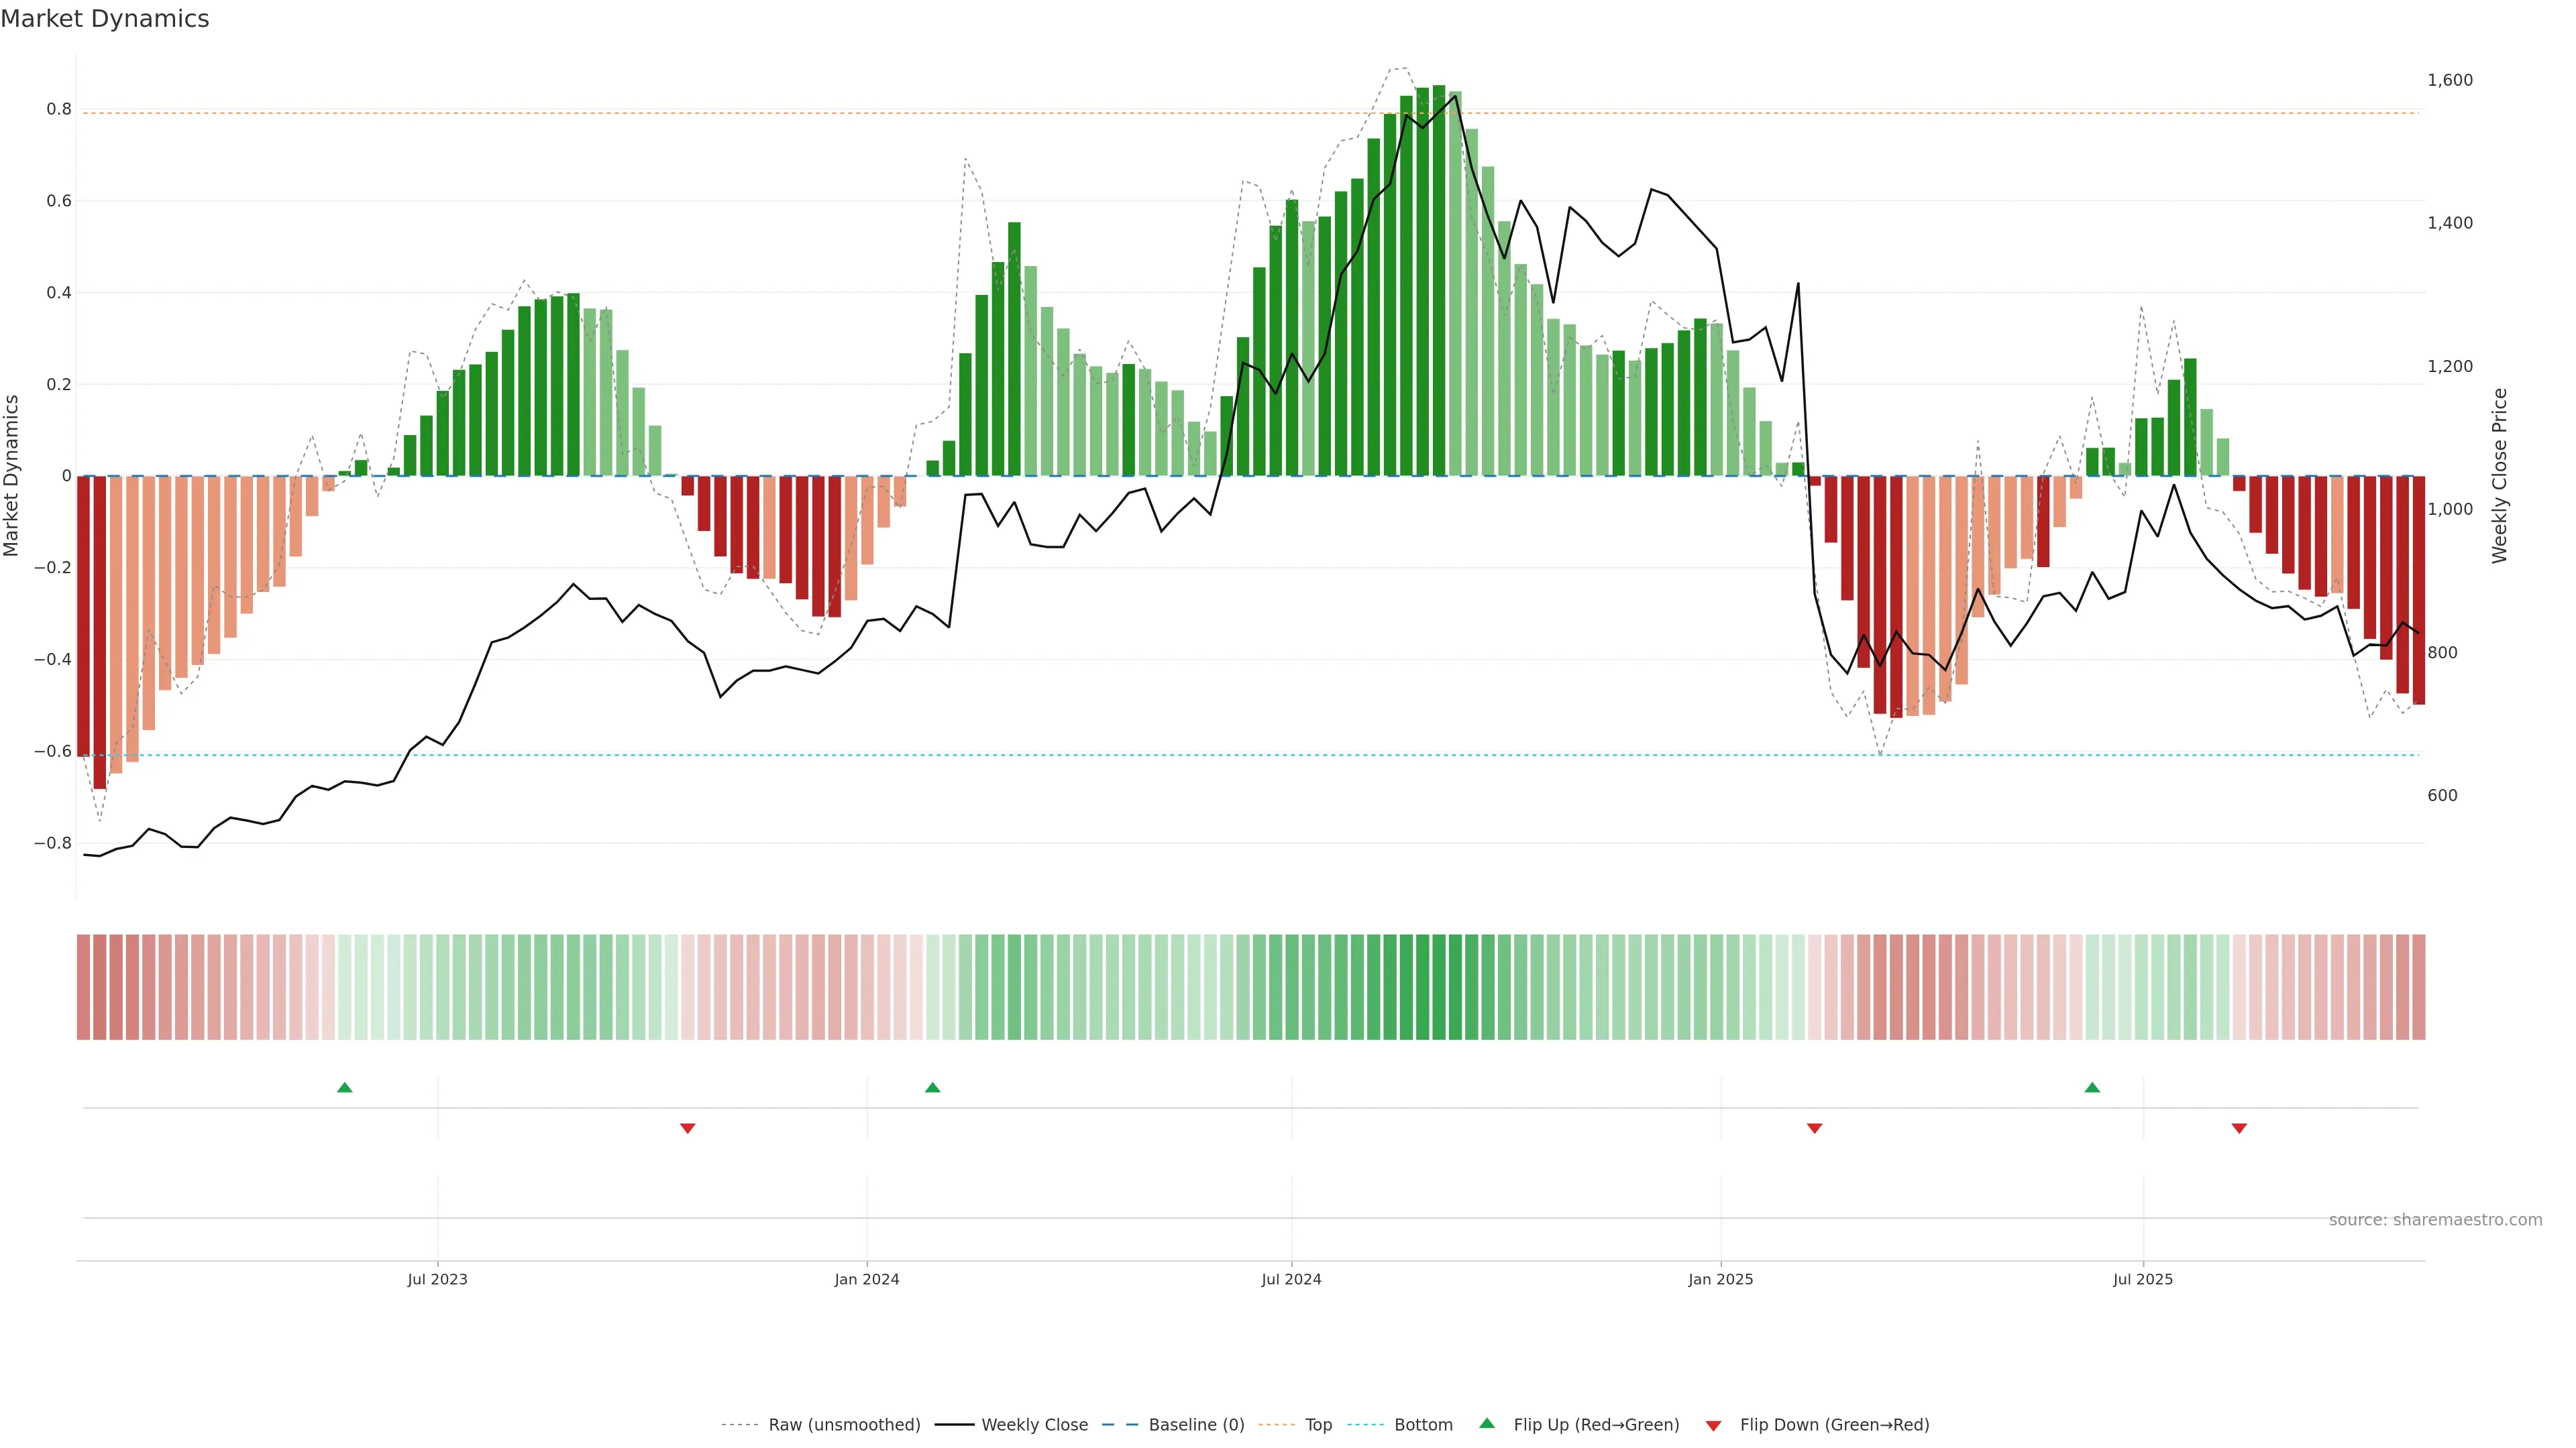Click the red flip-down marker after Jul 2025

2239,1128
